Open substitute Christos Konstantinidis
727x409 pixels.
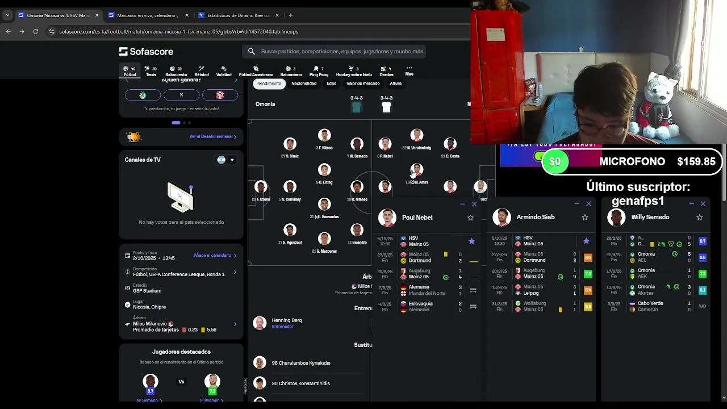click(x=300, y=383)
